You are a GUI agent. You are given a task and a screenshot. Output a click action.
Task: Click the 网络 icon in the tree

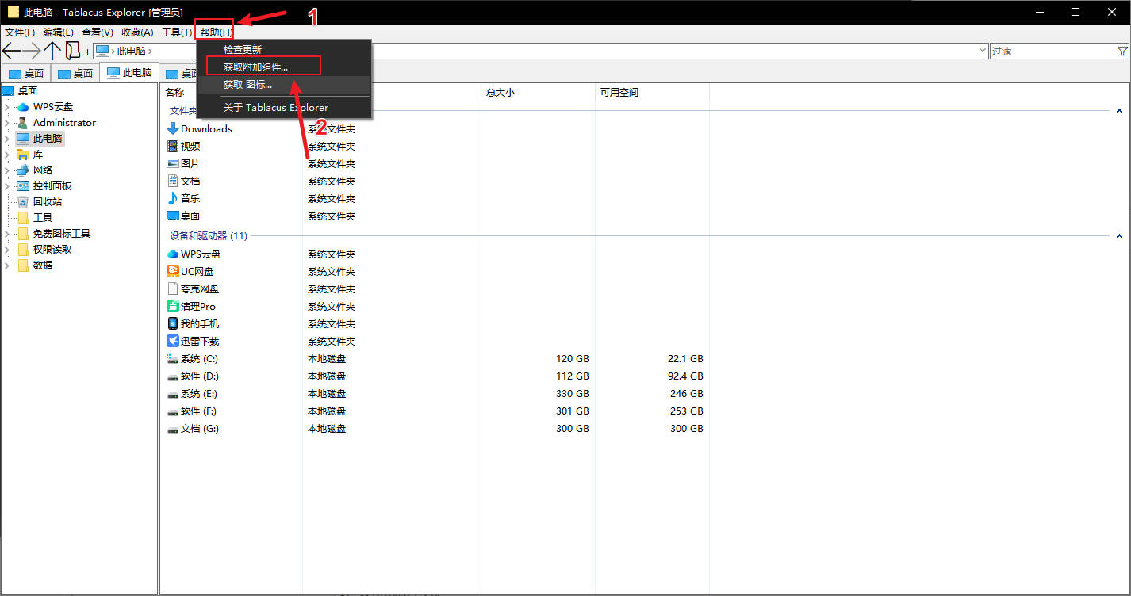(23, 170)
